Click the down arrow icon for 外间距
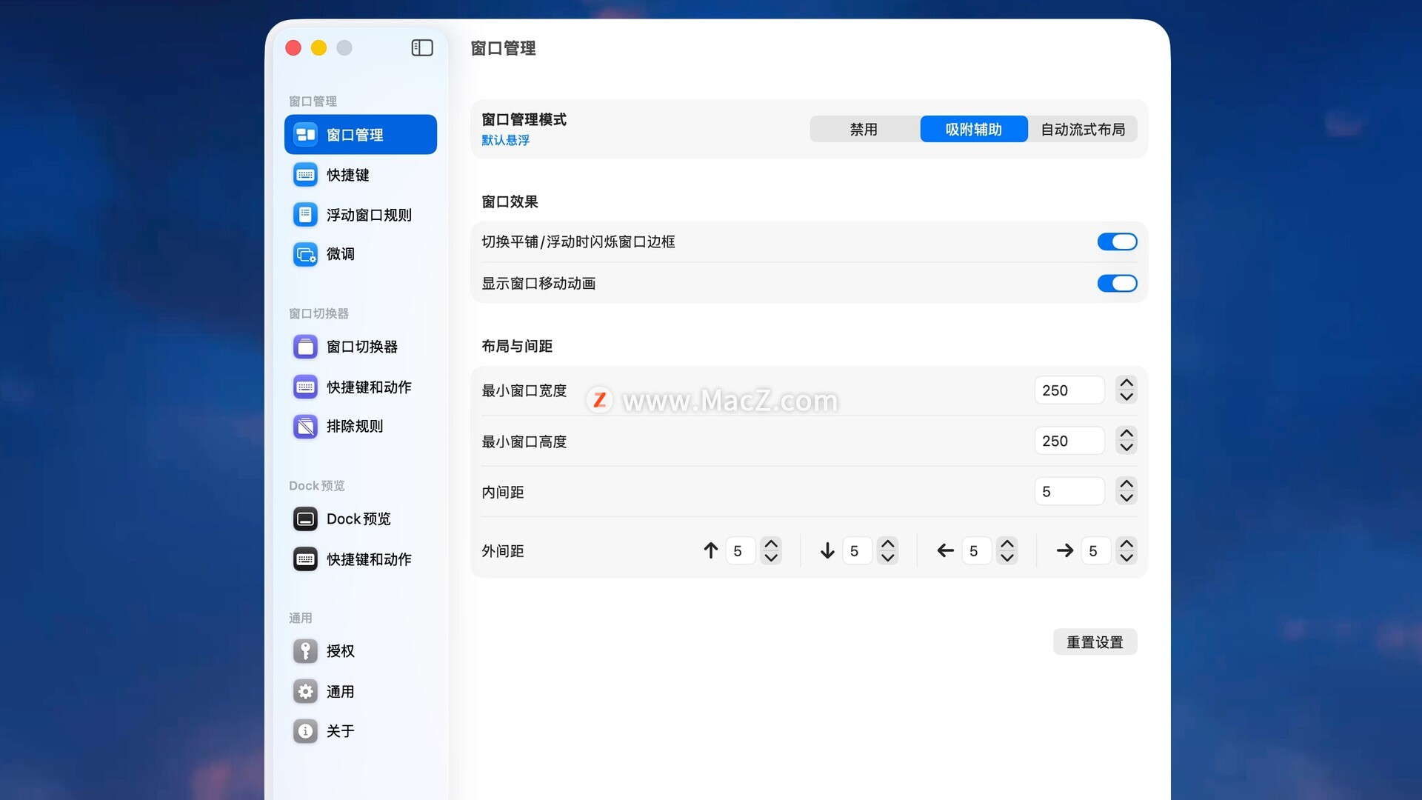The width and height of the screenshot is (1422, 800). point(827,550)
